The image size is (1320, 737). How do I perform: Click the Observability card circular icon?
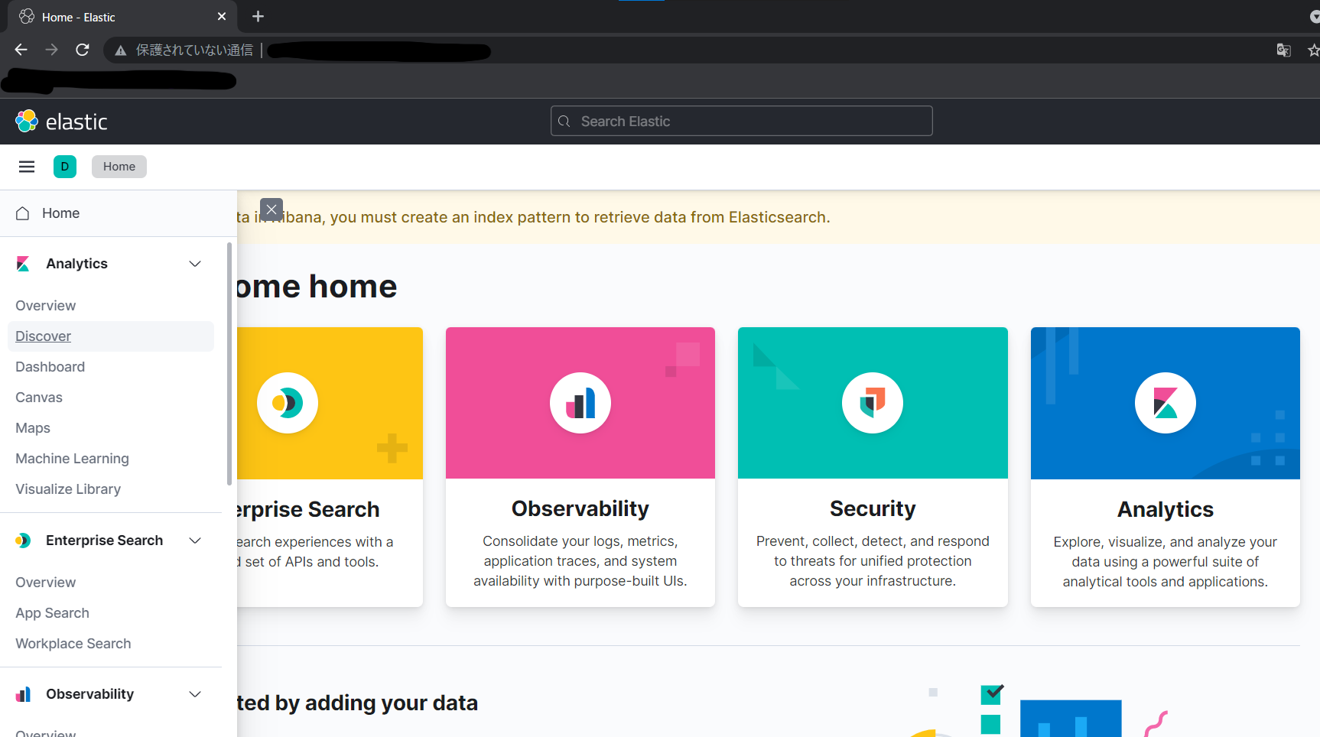(580, 403)
